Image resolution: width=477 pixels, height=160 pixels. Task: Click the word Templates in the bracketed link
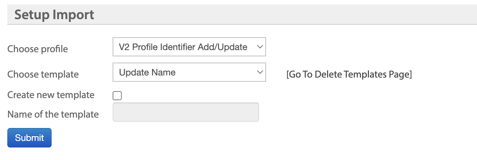click(x=365, y=74)
